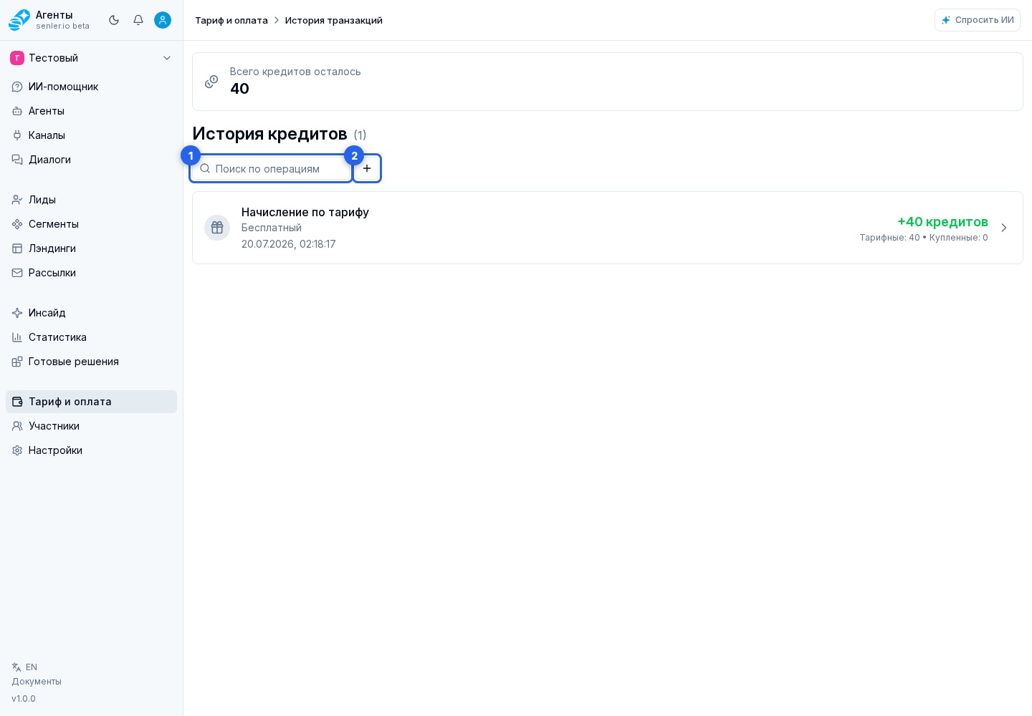Viewport: 1032px width, 716px height.
Task: Open notifications bell icon
Action: tap(138, 20)
